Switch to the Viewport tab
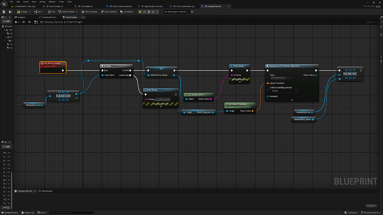The image size is (383, 215). pos(20,17)
